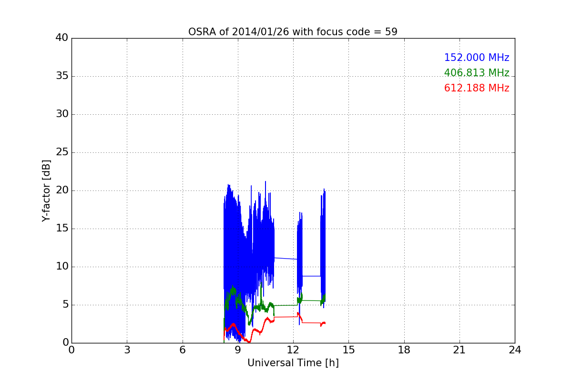Click the y-axis tick label 35
Screen dimensions: 572x381
point(62,76)
